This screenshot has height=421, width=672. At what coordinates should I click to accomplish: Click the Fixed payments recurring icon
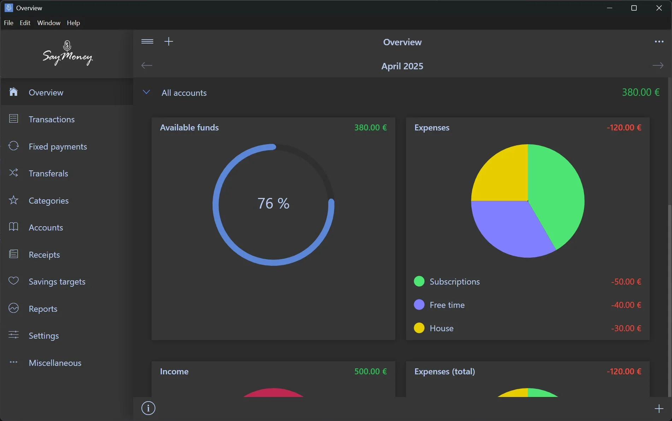(13, 146)
